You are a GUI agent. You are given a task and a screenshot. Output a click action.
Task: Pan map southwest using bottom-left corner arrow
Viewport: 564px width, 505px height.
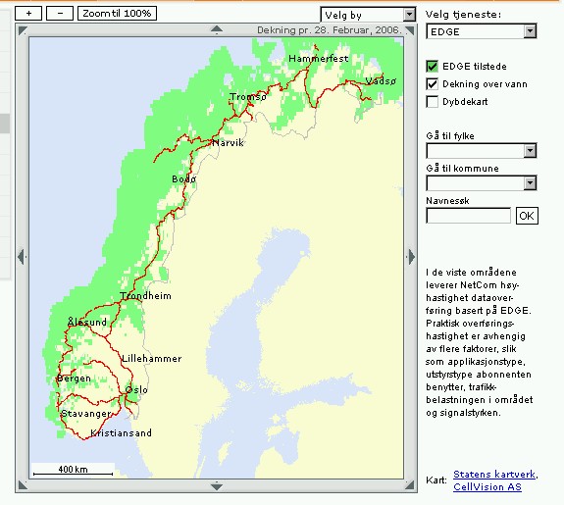23,485
